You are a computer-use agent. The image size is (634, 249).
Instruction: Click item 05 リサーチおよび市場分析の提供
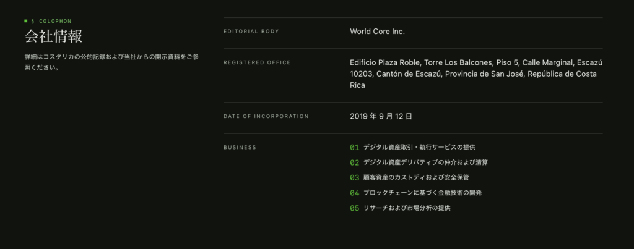pyautogui.click(x=400, y=208)
